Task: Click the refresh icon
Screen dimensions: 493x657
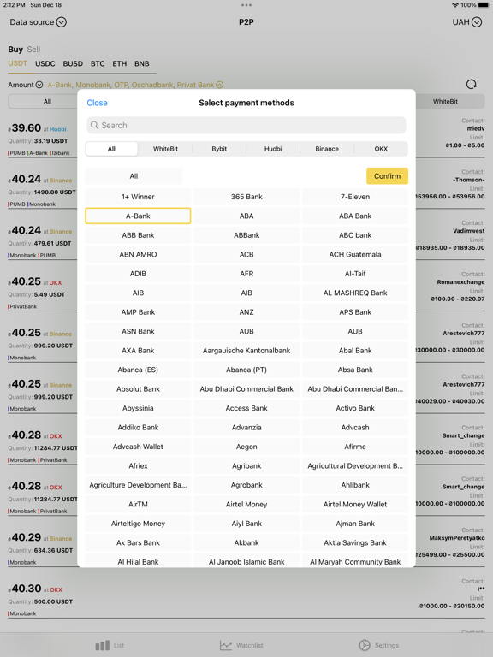Action: (x=472, y=84)
